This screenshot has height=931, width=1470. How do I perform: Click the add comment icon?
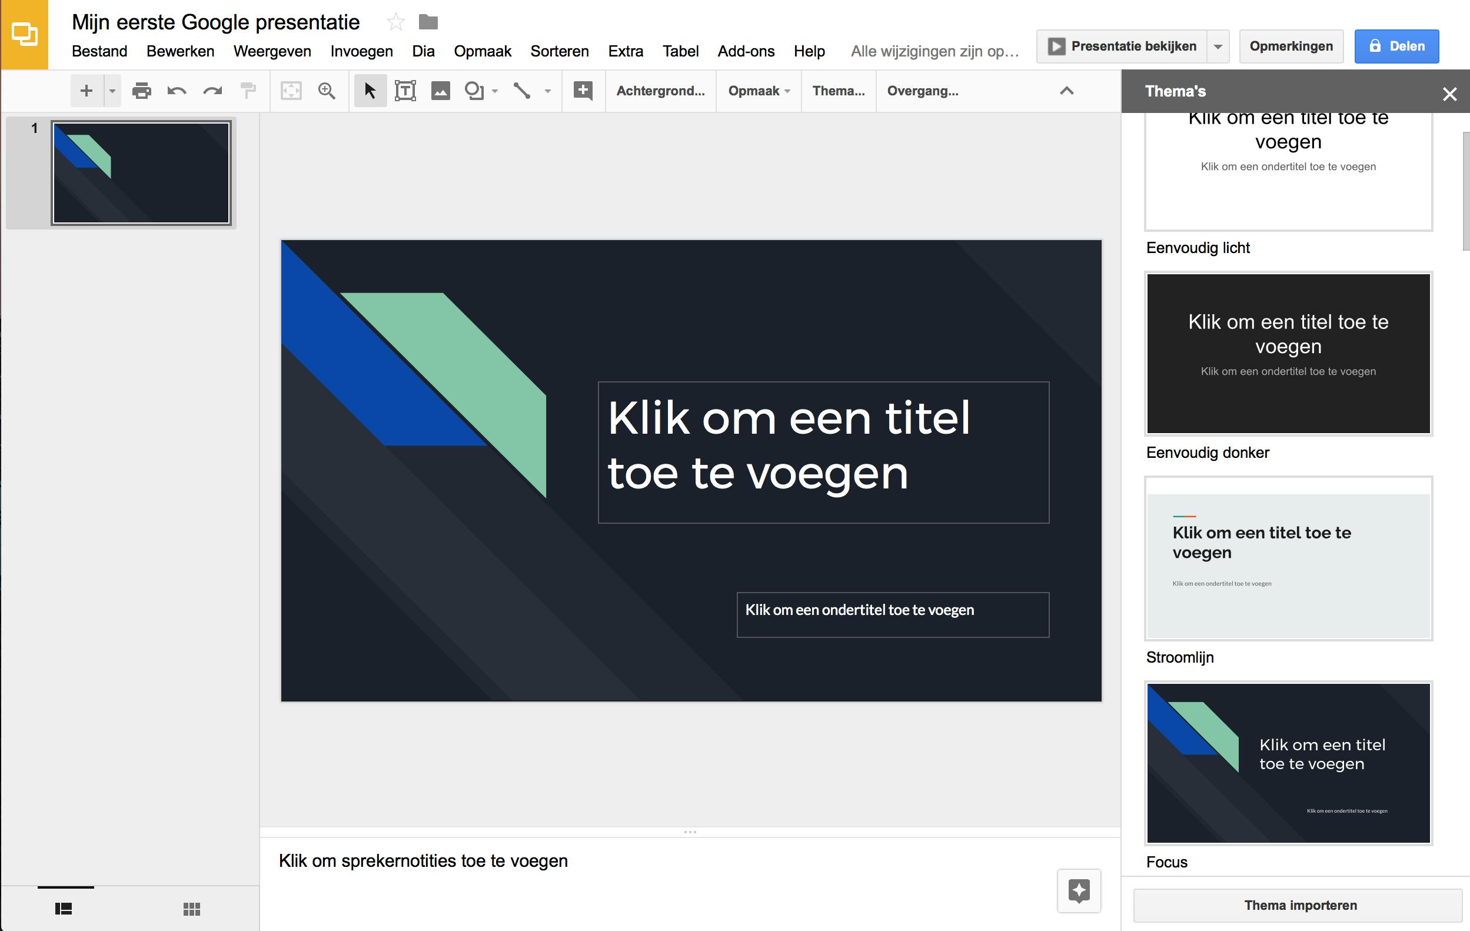[583, 91]
